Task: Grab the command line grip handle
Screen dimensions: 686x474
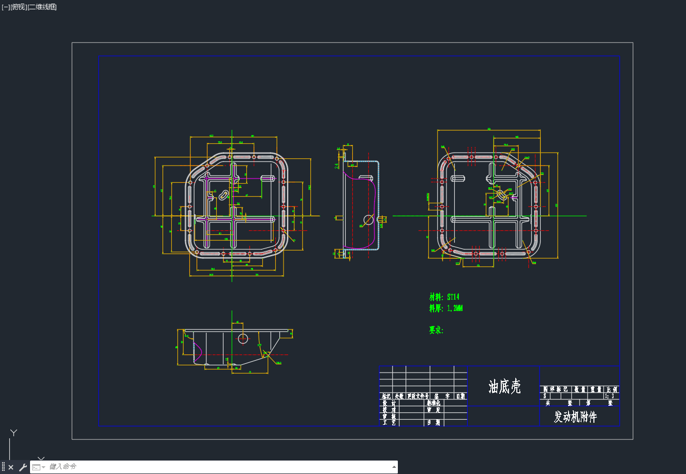Action: [3, 467]
